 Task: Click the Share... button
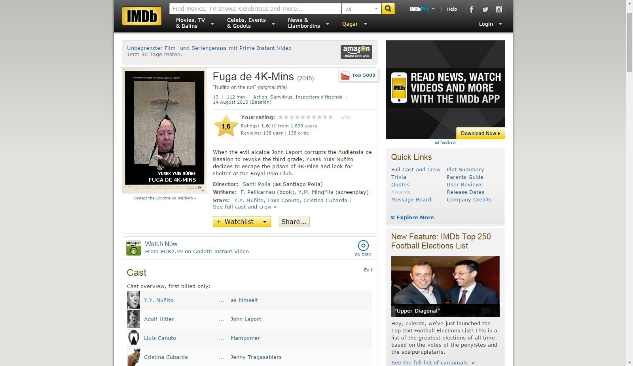pyautogui.click(x=294, y=222)
